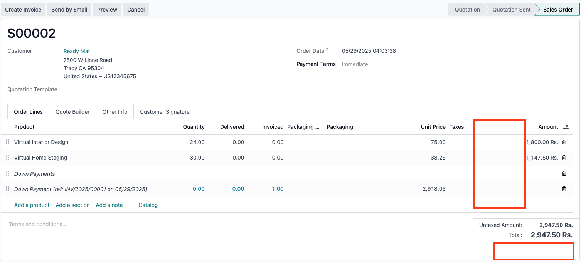Open the product Catalog link
This screenshot has height=262, width=581.
point(148,205)
